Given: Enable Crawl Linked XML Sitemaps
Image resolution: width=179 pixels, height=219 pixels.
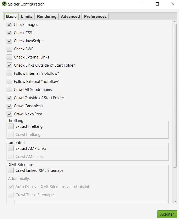Looking at the screenshot, I should click(11, 170).
